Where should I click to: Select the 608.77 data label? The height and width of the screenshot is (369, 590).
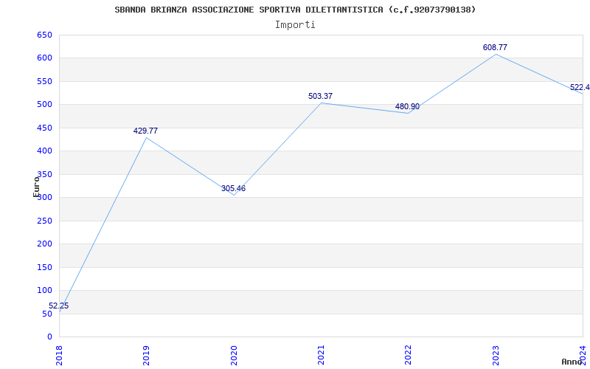point(495,47)
